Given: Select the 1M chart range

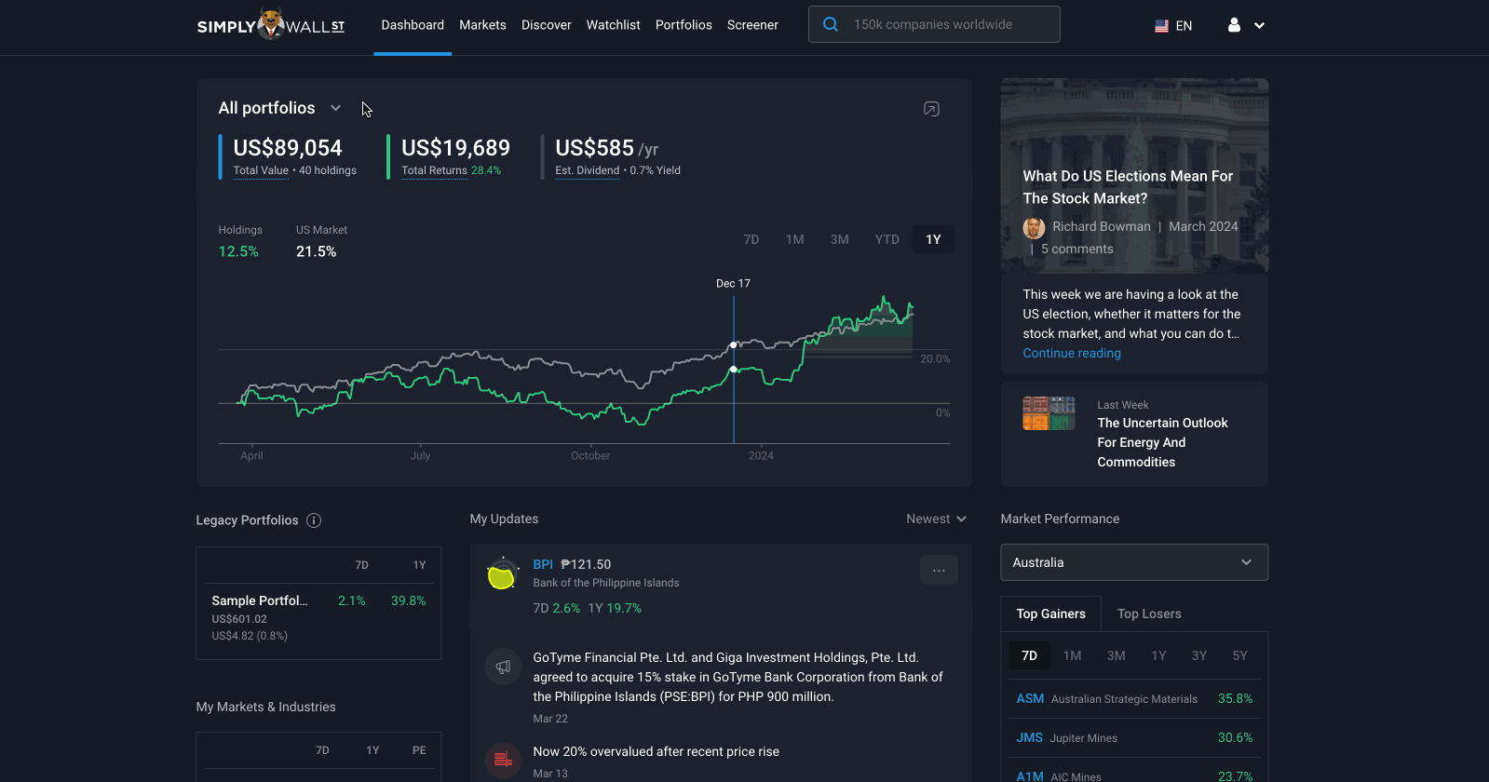Looking at the screenshot, I should coord(794,239).
